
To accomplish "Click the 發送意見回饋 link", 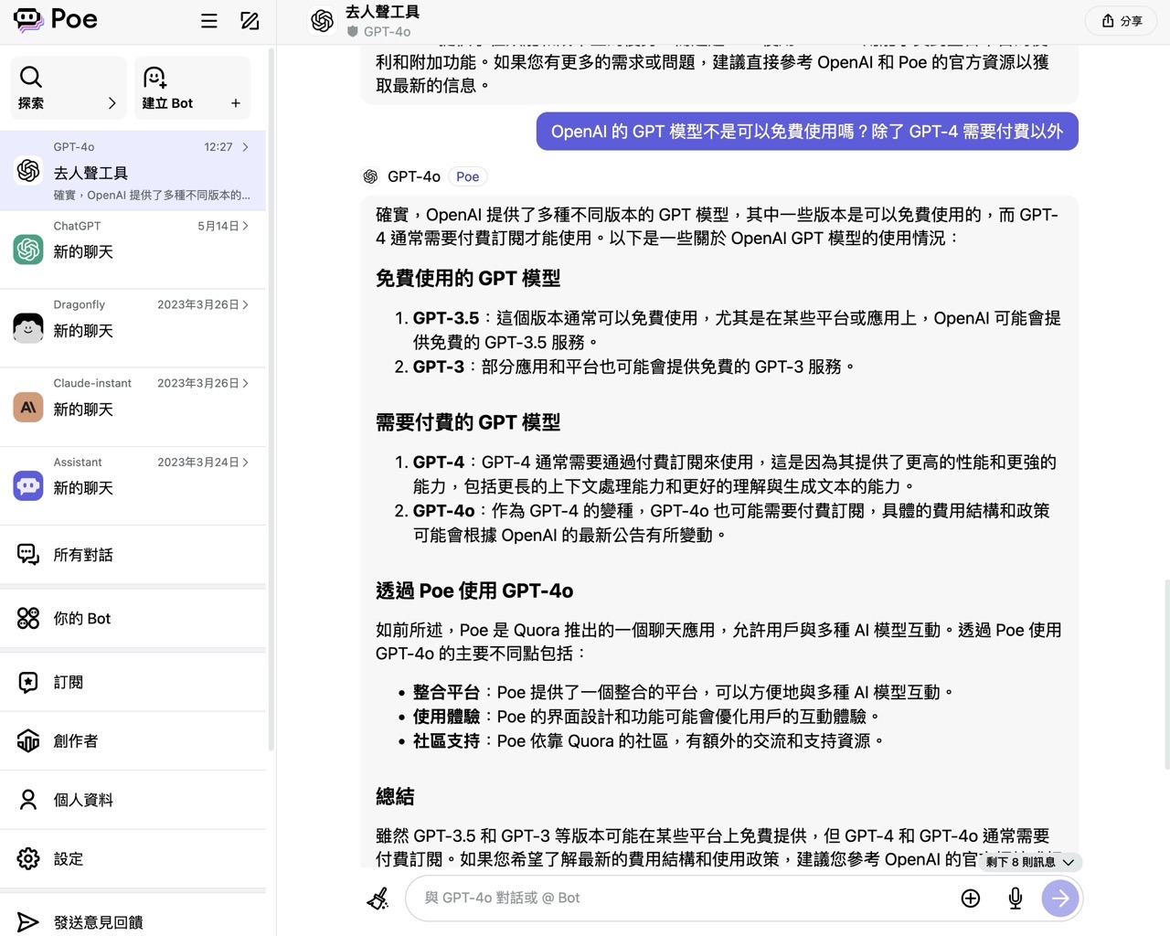I will (98, 922).
